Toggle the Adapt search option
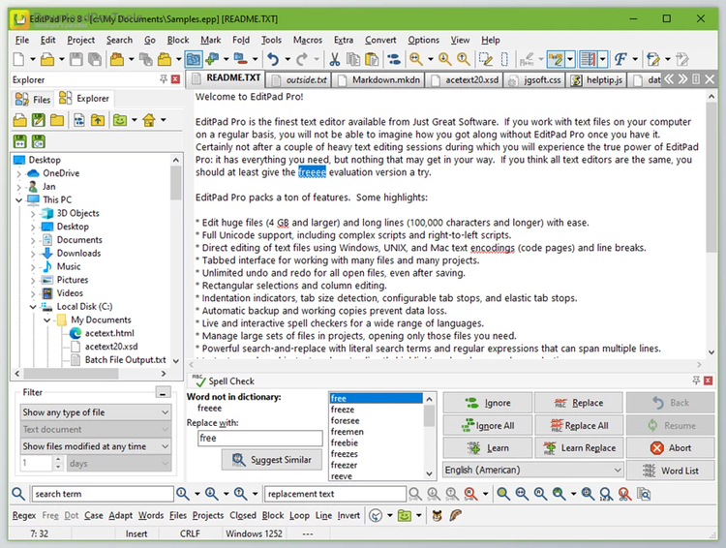 (120, 515)
